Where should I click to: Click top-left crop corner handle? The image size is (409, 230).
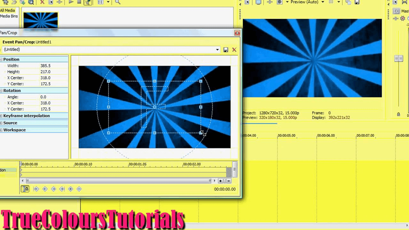pos(109,81)
